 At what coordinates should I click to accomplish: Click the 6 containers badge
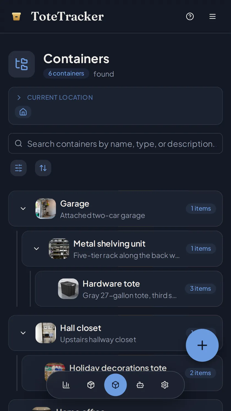(x=66, y=74)
